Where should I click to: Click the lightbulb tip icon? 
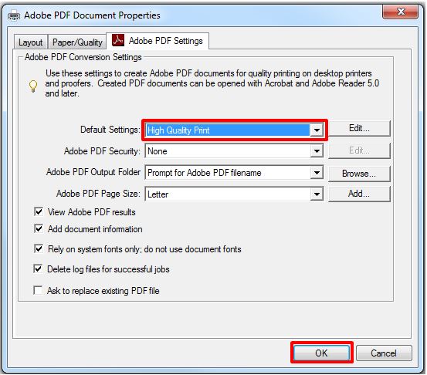click(33, 86)
